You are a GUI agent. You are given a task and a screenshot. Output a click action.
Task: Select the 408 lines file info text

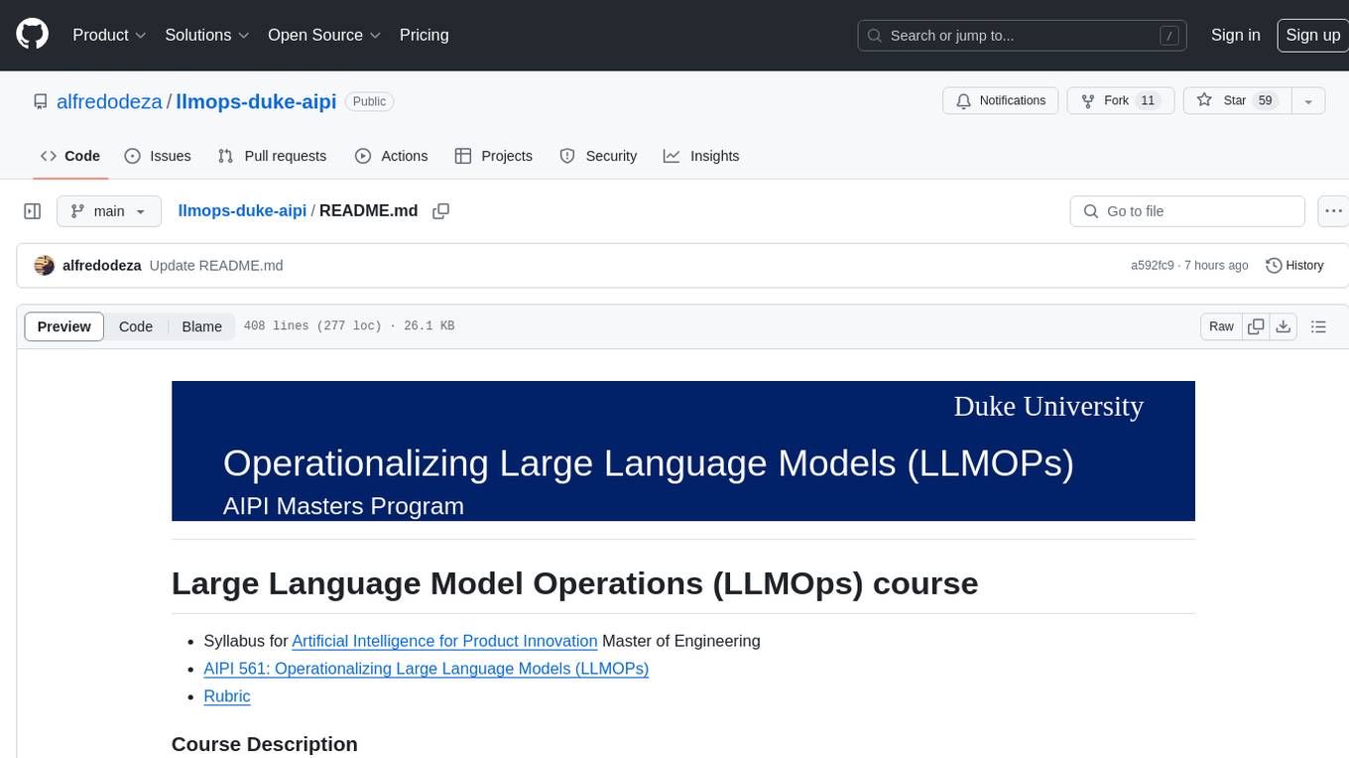pos(348,326)
